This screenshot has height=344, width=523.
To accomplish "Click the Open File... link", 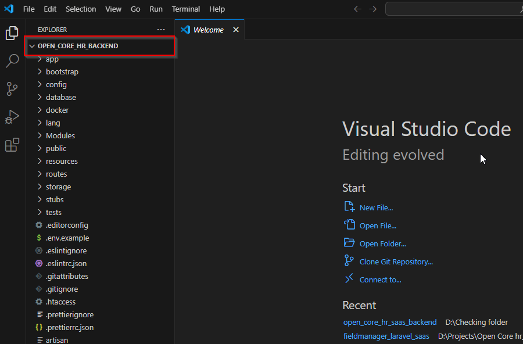I will tap(378, 225).
